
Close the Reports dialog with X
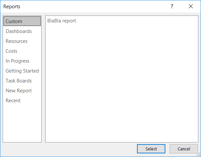(191, 6)
